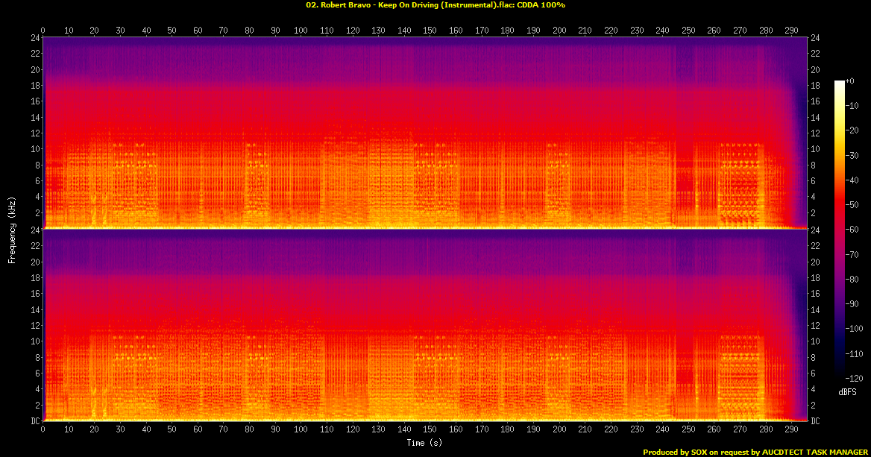Select the '-80' value on the dBFS scale

(x=852, y=280)
